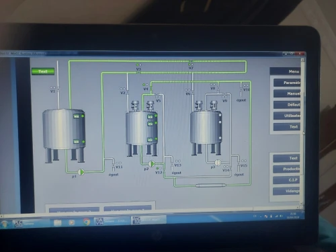Toggle the V4 status indicator lights
The image size is (336, 252).
[x=145, y=85]
